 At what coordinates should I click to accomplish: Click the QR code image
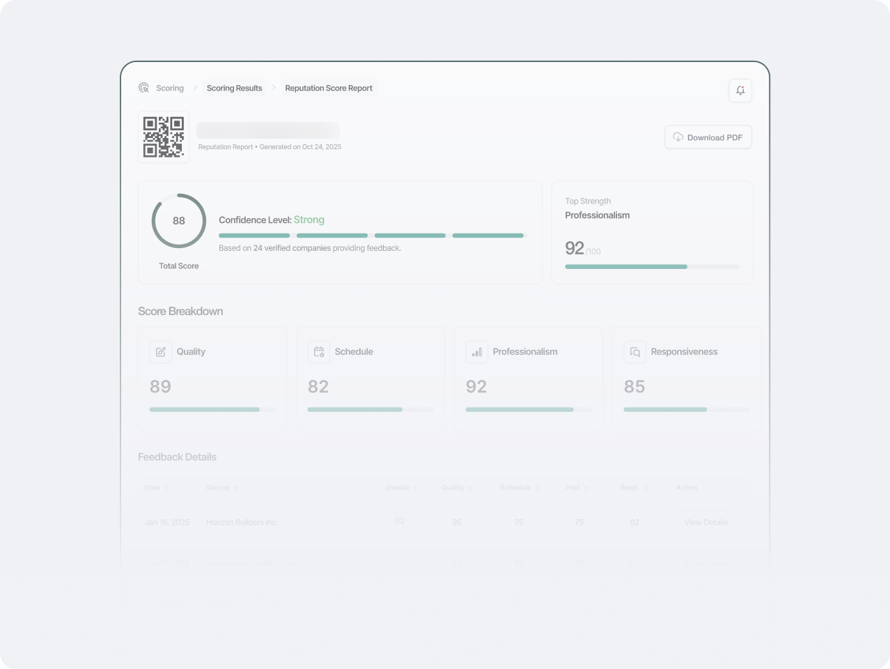pos(164,137)
